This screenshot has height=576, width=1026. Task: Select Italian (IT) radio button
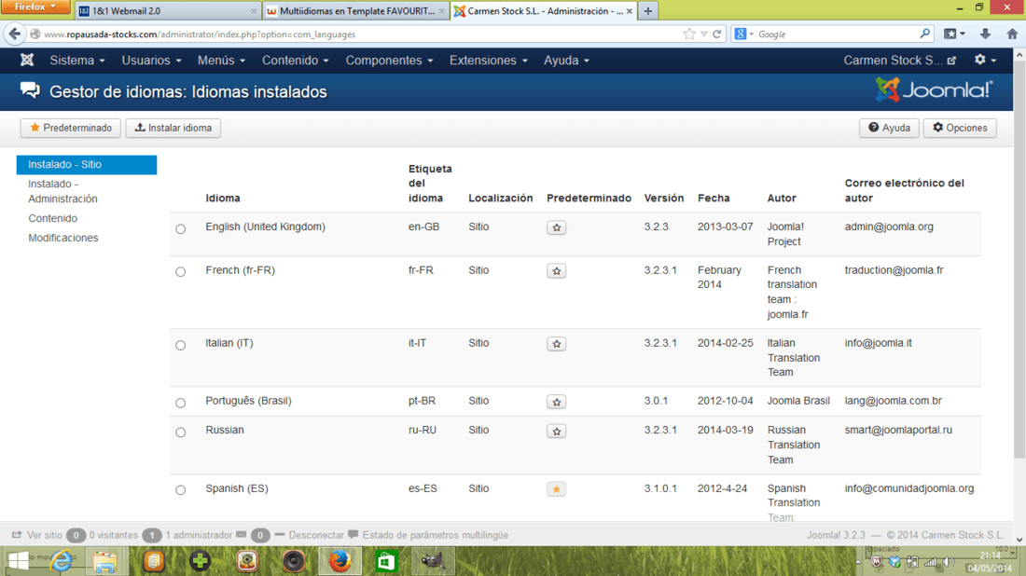point(181,345)
